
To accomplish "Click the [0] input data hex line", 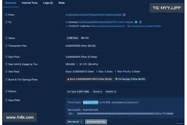I will click(x=120, y=114).
